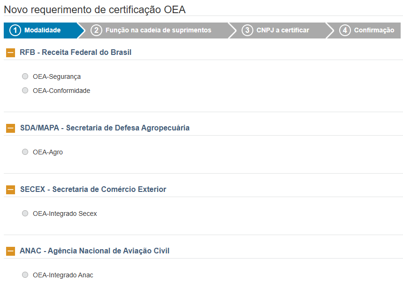Collapse the ANAC section minus icon
Image resolution: width=403 pixels, height=290 pixels.
pos(10,251)
